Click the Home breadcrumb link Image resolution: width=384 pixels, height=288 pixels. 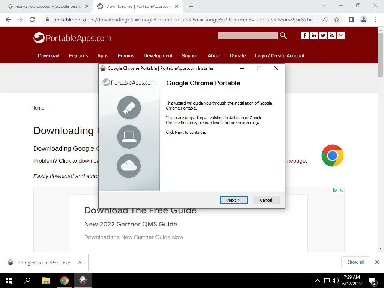click(38, 108)
